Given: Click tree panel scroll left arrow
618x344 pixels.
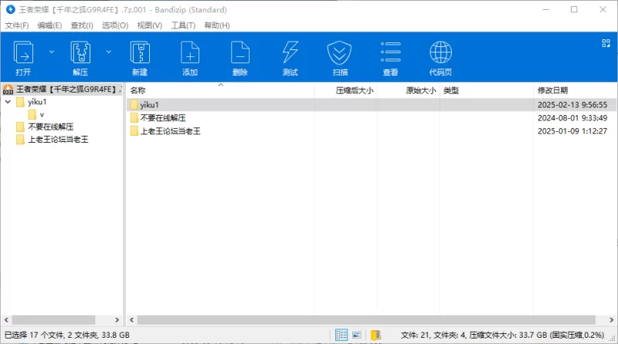Looking at the screenshot, I should click(6, 320).
